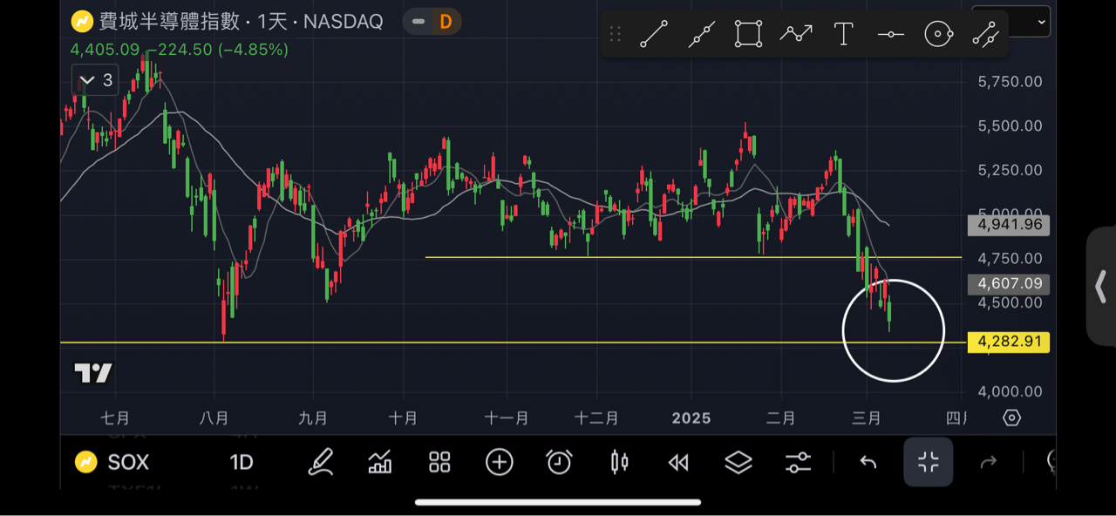Viewport: 1116px width, 516px height.
Task: Expand the collapsed indicators legend showing 3
Action: (x=96, y=80)
